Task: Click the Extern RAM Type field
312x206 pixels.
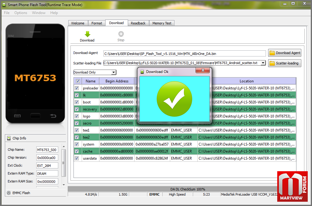Action: click(47, 174)
